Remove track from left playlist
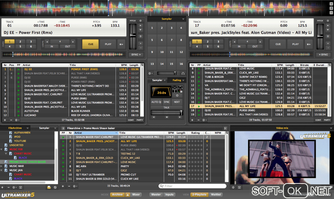 [11, 120]
